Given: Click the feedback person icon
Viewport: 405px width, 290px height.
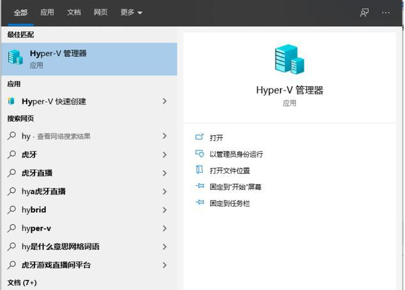Looking at the screenshot, I should click(x=364, y=12).
